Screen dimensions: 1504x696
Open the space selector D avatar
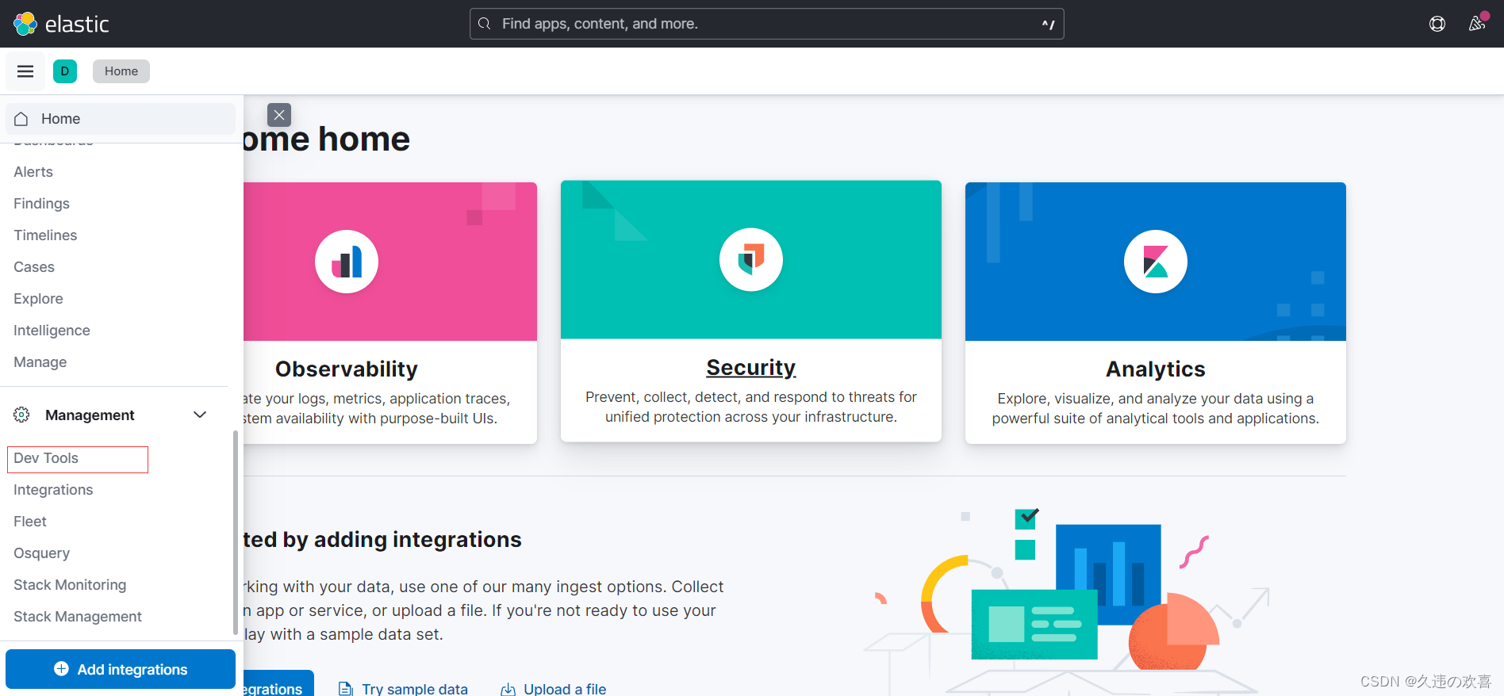click(x=65, y=71)
